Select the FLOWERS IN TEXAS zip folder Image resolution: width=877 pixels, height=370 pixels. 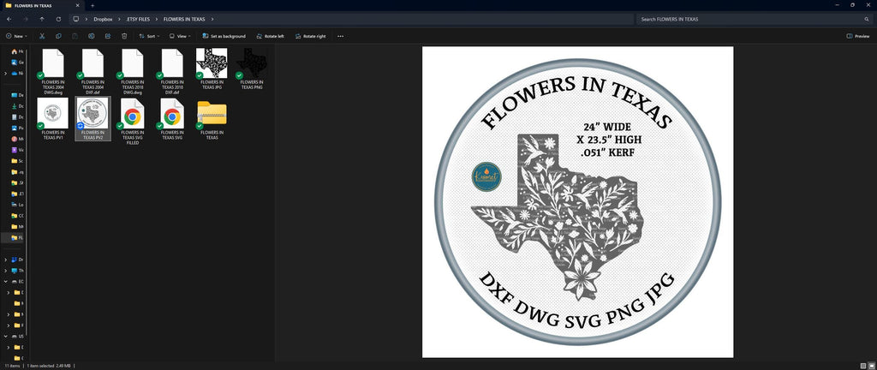(x=212, y=118)
